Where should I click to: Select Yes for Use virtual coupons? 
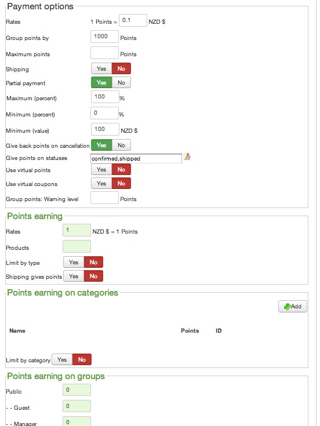coord(101,183)
